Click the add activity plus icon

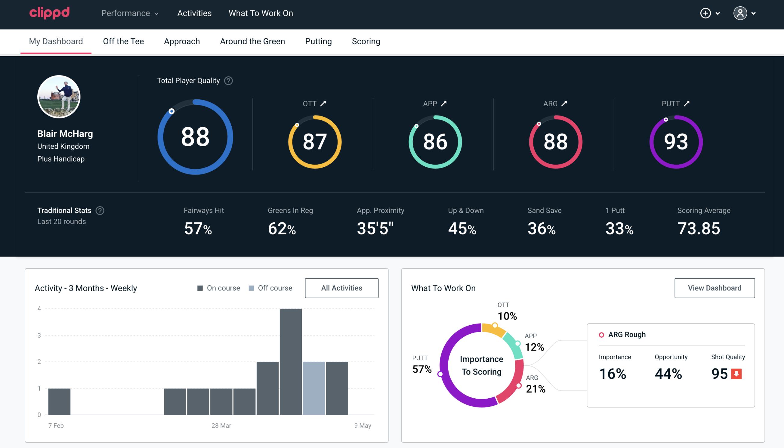tap(706, 14)
